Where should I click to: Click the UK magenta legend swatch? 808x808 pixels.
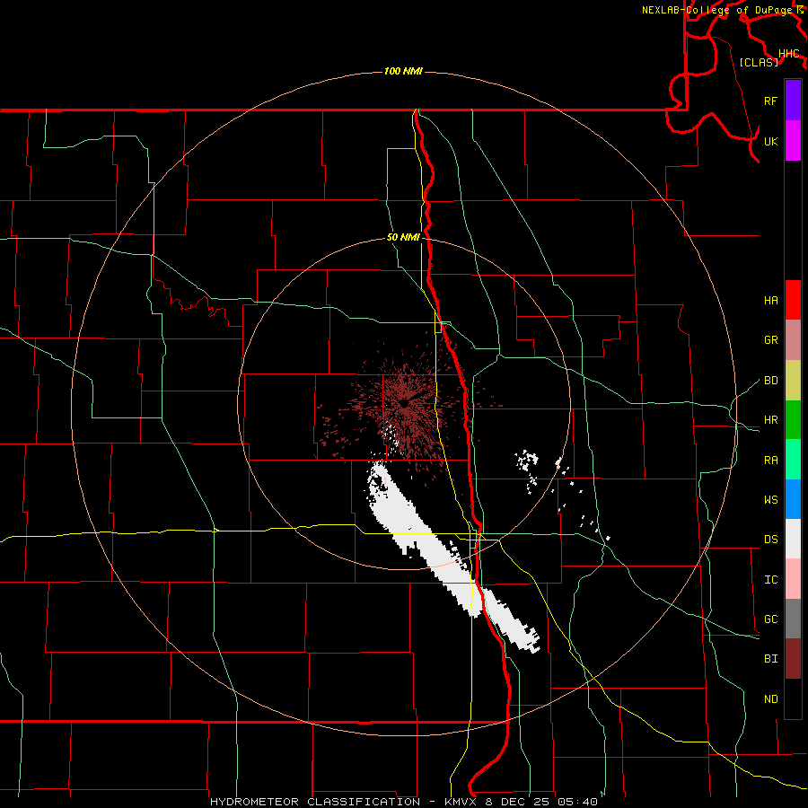point(793,141)
